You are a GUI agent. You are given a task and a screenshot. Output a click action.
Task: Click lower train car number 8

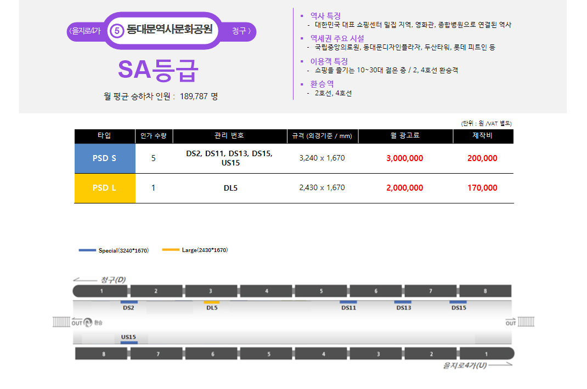101,353
